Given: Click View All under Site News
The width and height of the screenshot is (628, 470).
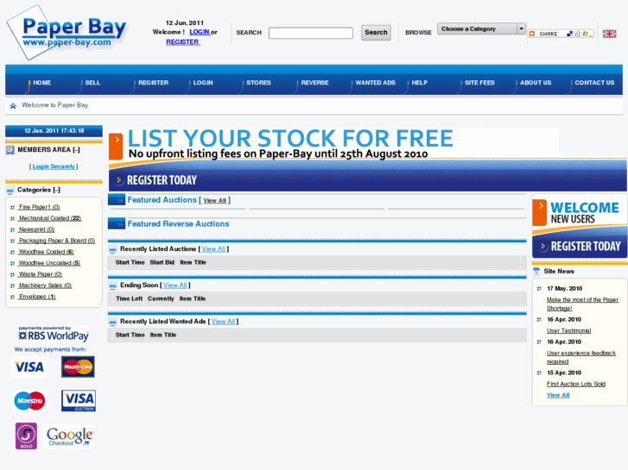Looking at the screenshot, I should coord(558,395).
